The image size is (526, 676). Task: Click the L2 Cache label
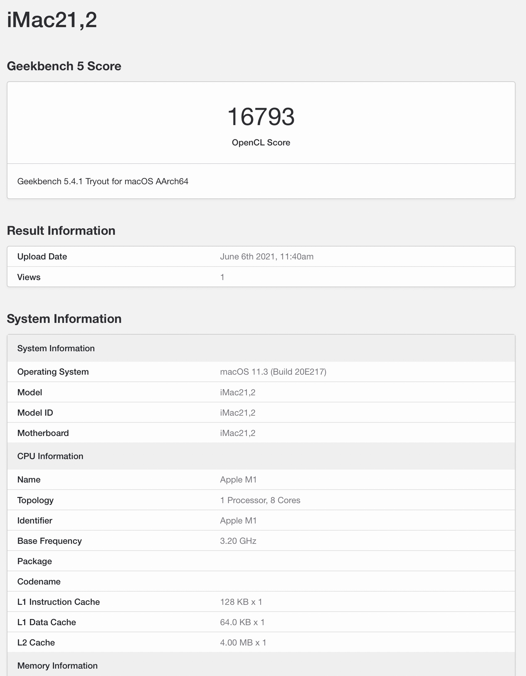pos(36,643)
